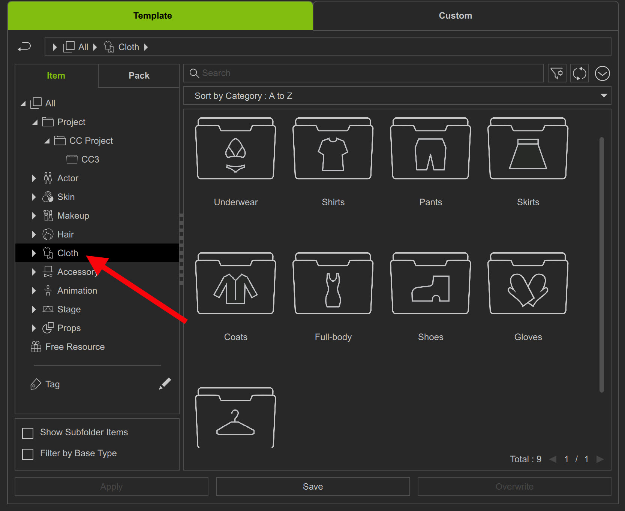Click the refresh icon
Viewport: 625px width, 511px height.
coord(580,73)
